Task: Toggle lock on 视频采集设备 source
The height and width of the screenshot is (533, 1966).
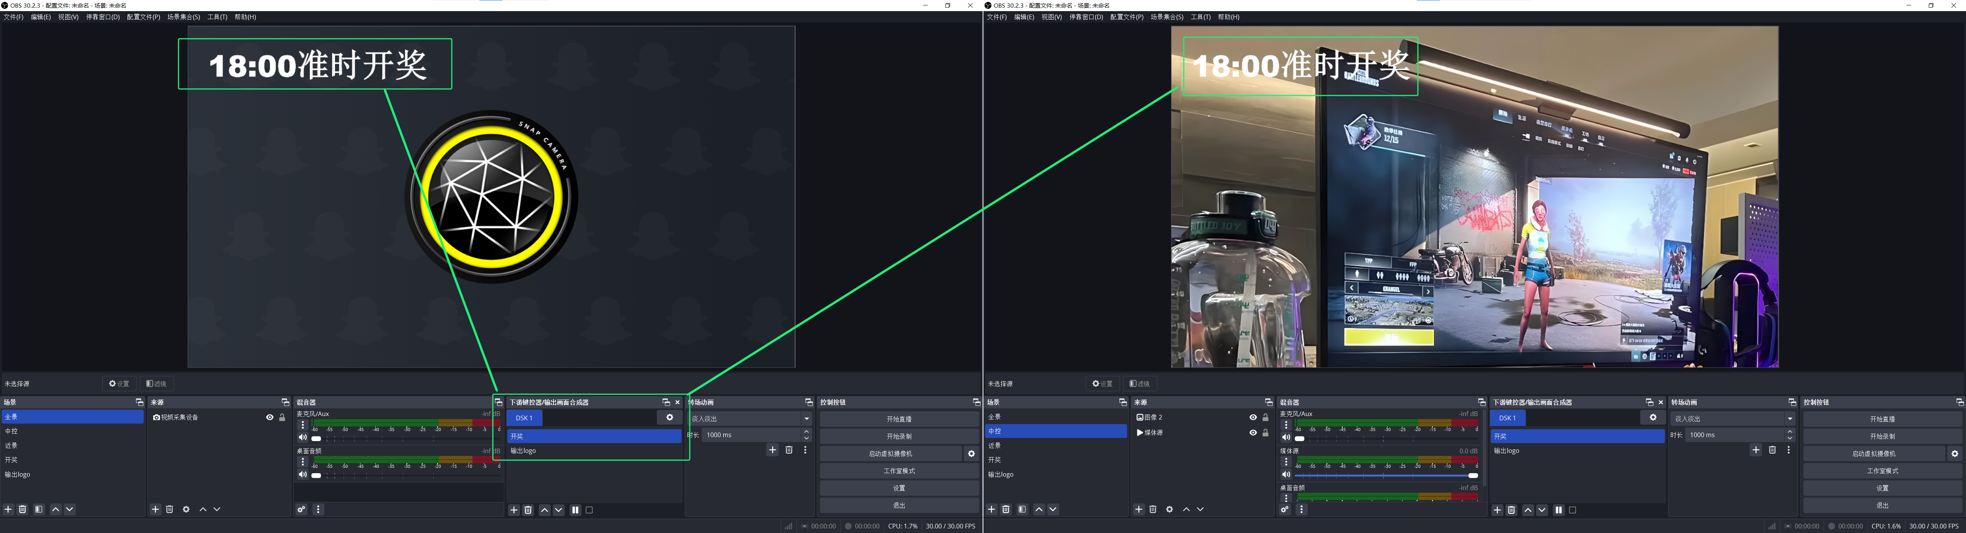Action: (282, 417)
